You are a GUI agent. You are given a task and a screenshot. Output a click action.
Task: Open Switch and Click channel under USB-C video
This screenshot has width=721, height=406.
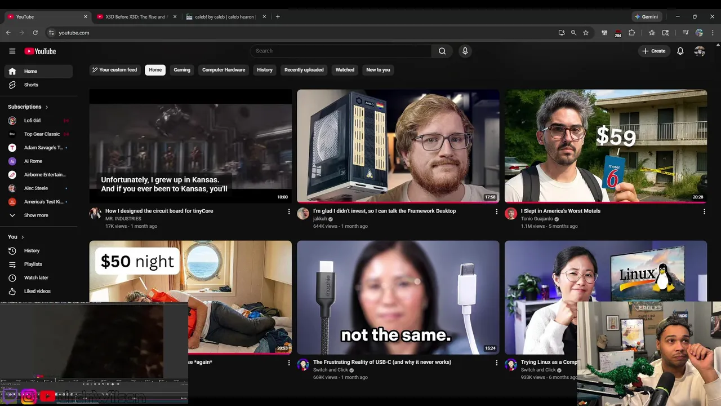pyautogui.click(x=330, y=370)
